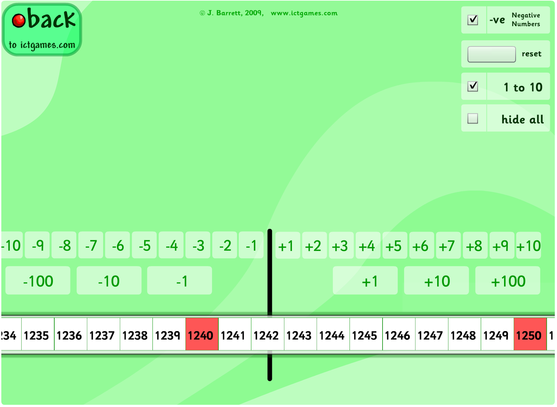Click the highlighted 1240 number cell
This screenshot has height=407, width=557.
pos(202,334)
